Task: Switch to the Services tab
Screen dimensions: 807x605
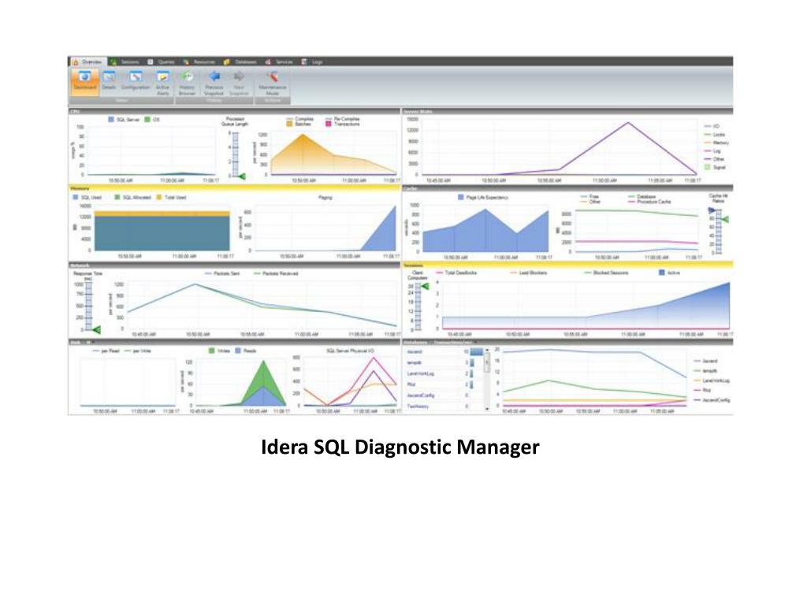Action: 279,61
